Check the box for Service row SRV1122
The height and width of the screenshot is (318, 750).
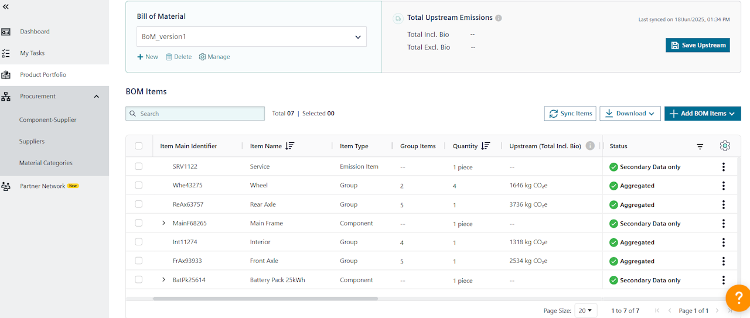139,166
